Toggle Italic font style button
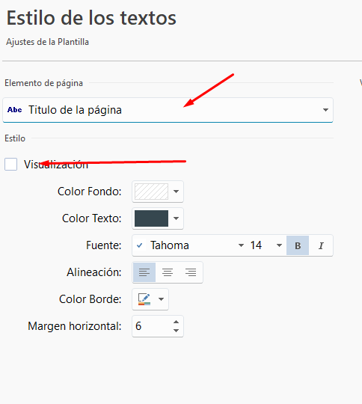This screenshot has width=362, height=404. click(321, 245)
